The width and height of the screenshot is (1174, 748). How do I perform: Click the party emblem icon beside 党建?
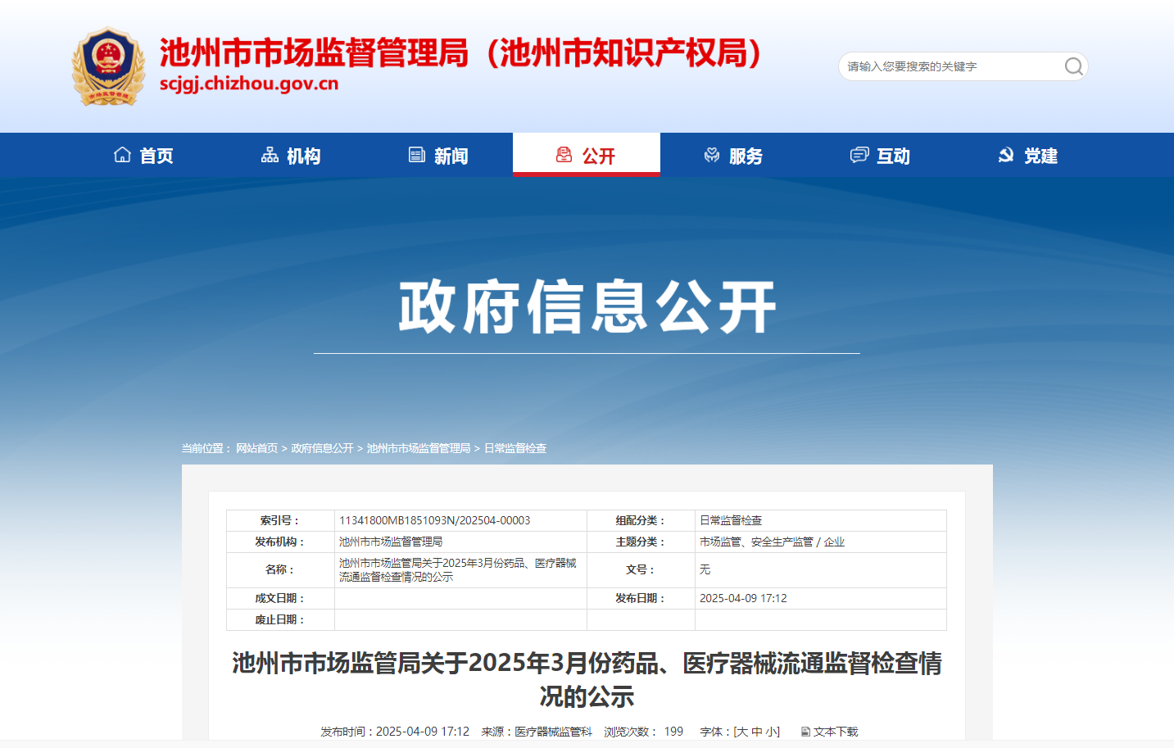click(x=1006, y=155)
